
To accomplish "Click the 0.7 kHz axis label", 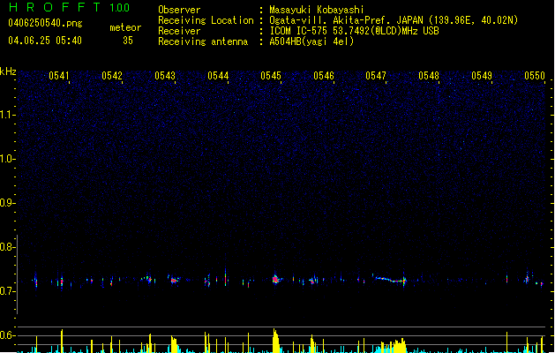I will coord(7,291).
